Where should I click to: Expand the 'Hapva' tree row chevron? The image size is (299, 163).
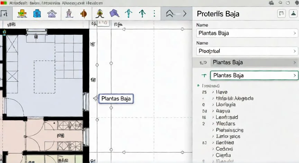(x=213, y=111)
